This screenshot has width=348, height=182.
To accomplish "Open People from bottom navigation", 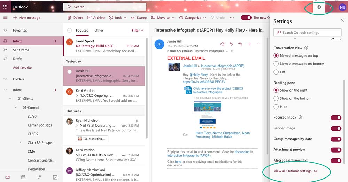I will point(39,177).
